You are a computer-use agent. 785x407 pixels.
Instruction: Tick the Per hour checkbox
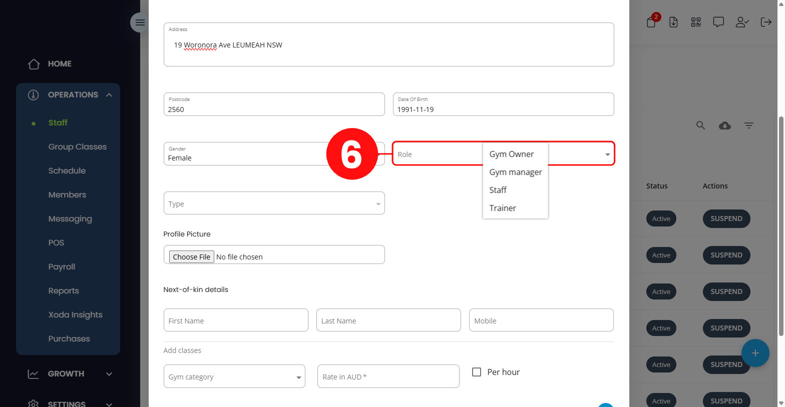(x=477, y=372)
